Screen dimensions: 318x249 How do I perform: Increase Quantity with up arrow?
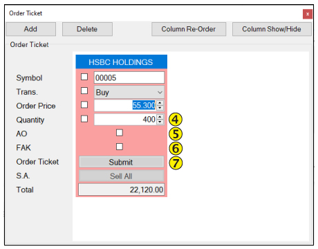click(x=160, y=117)
